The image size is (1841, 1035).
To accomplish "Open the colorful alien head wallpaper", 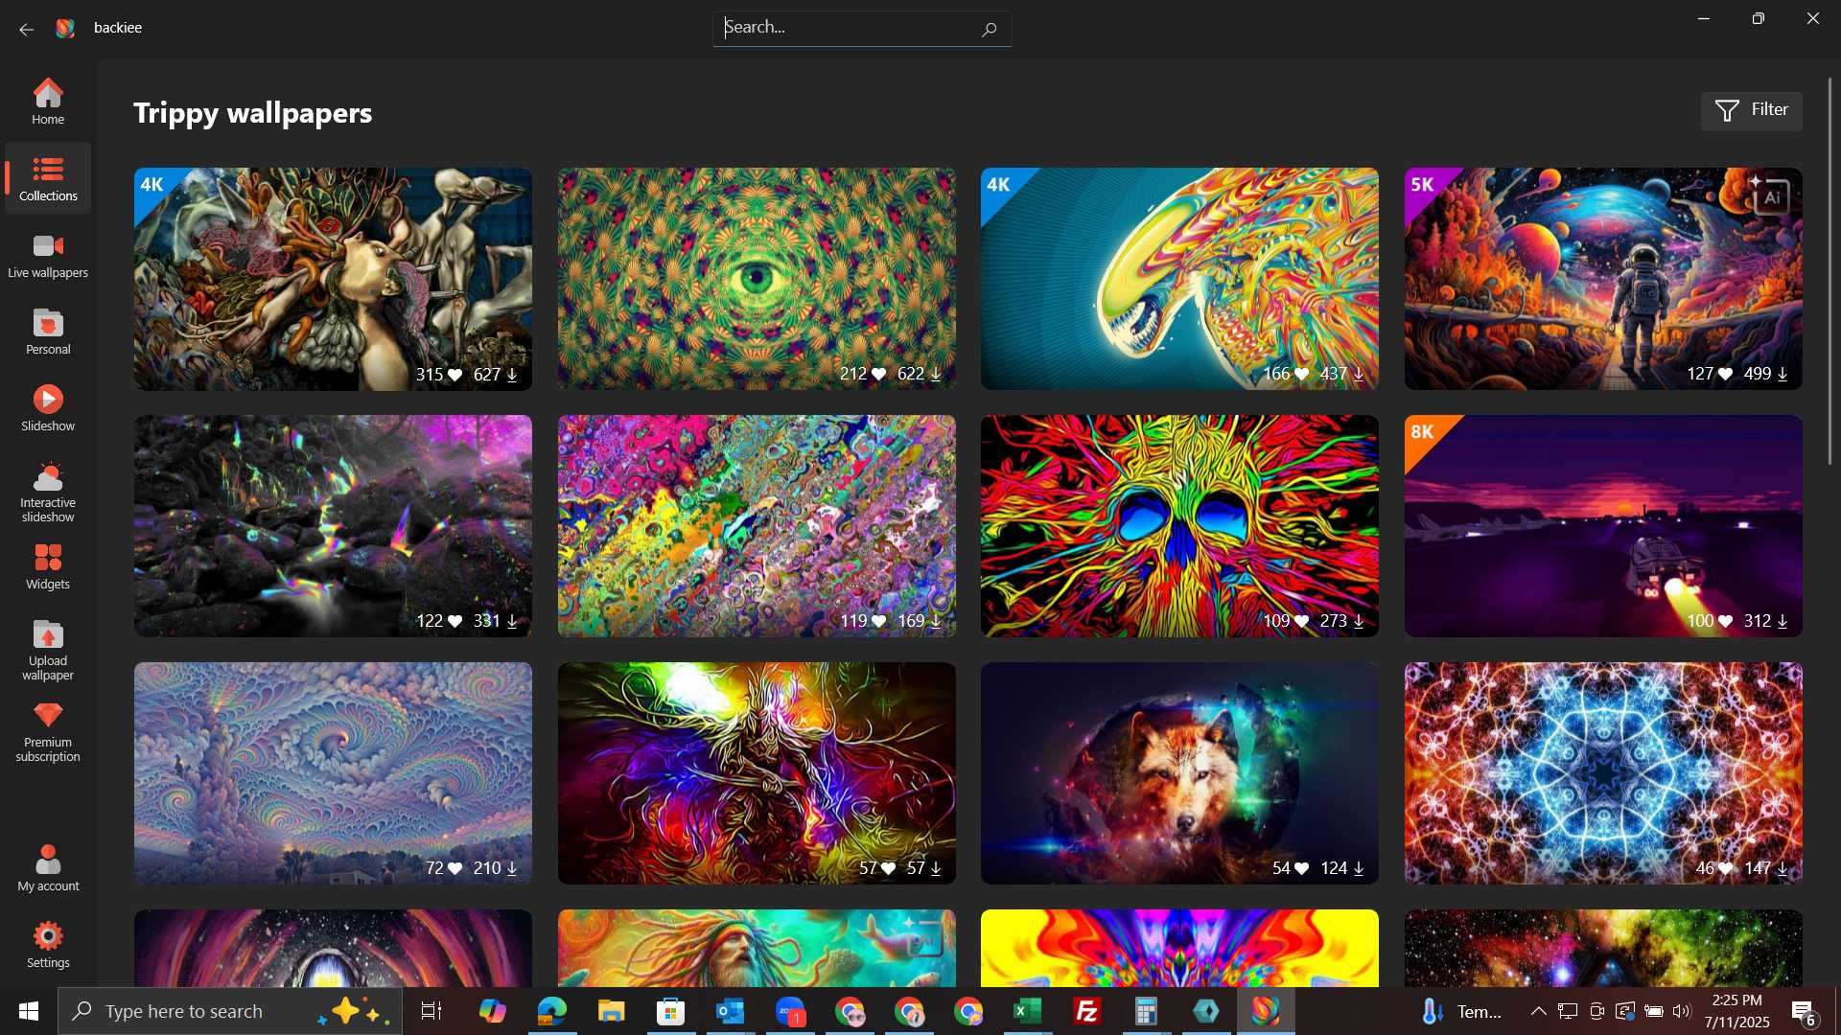I will (x=1179, y=279).
